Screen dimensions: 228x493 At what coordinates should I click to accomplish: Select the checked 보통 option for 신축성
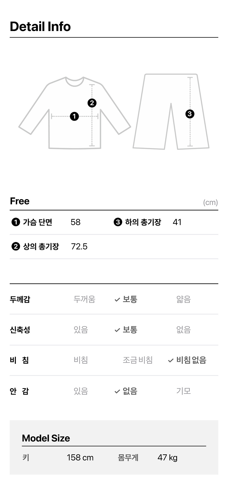(x=126, y=330)
